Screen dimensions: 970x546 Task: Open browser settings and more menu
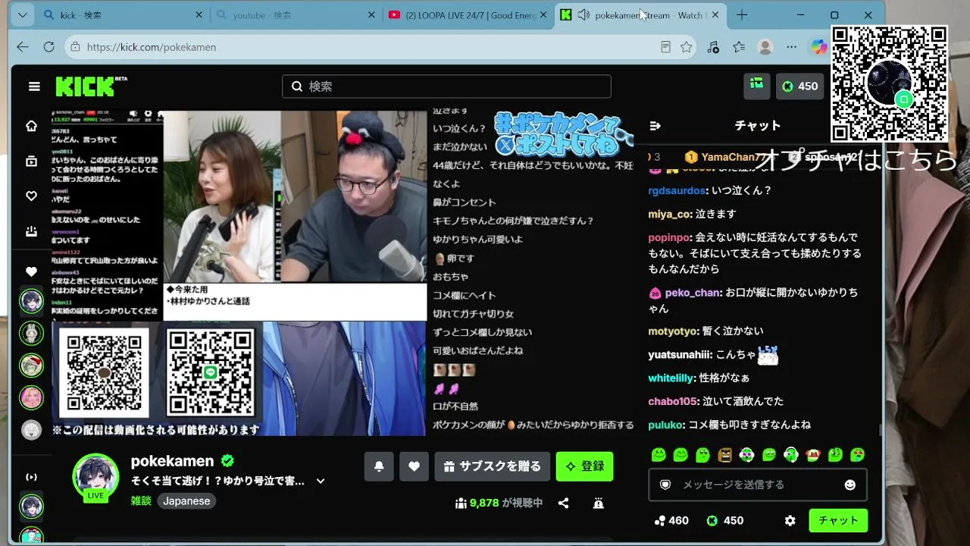[x=792, y=47]
